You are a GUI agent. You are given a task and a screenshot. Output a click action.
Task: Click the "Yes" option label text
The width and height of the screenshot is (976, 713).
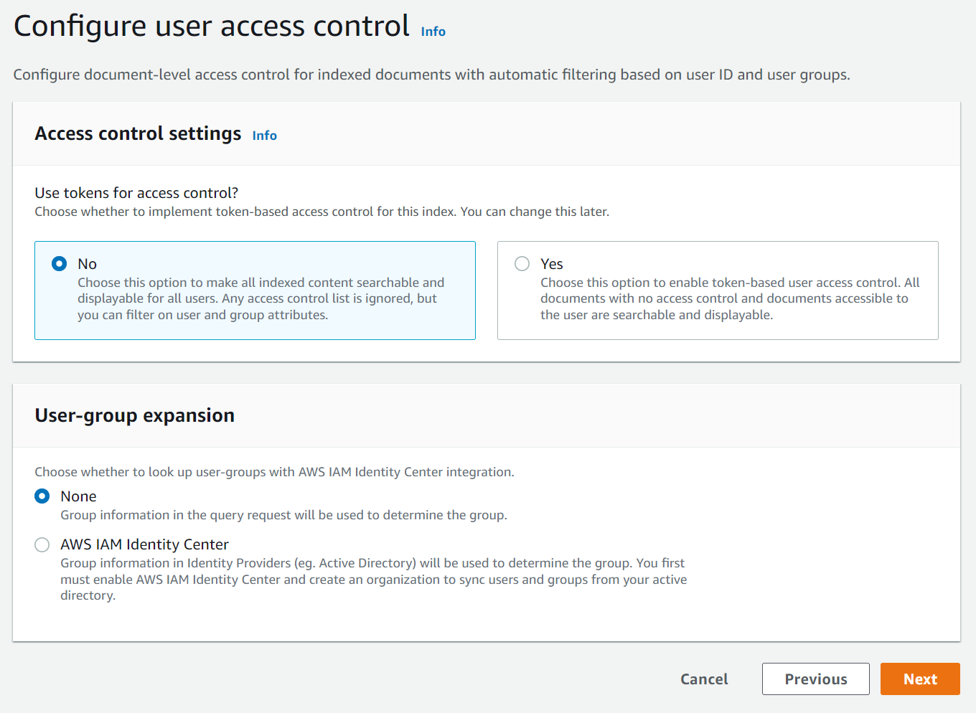(x=551, y=264)
